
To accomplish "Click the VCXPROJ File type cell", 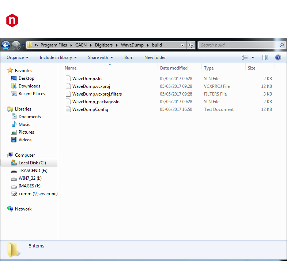I will point(217,86).
